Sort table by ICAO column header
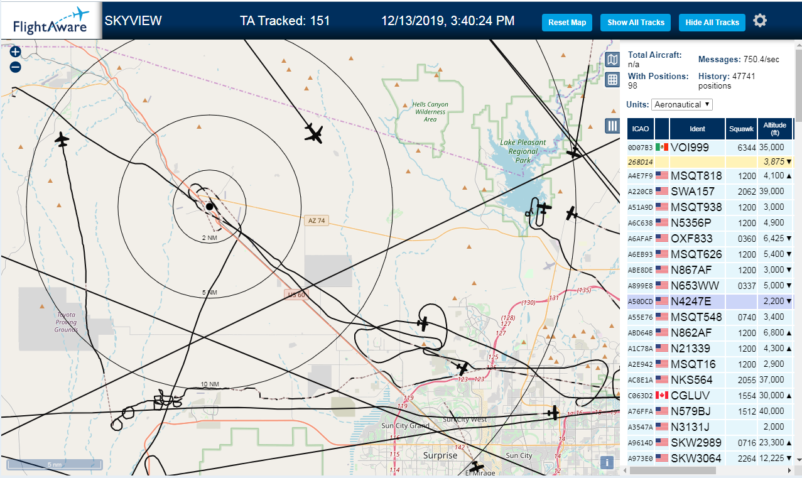 641,129
